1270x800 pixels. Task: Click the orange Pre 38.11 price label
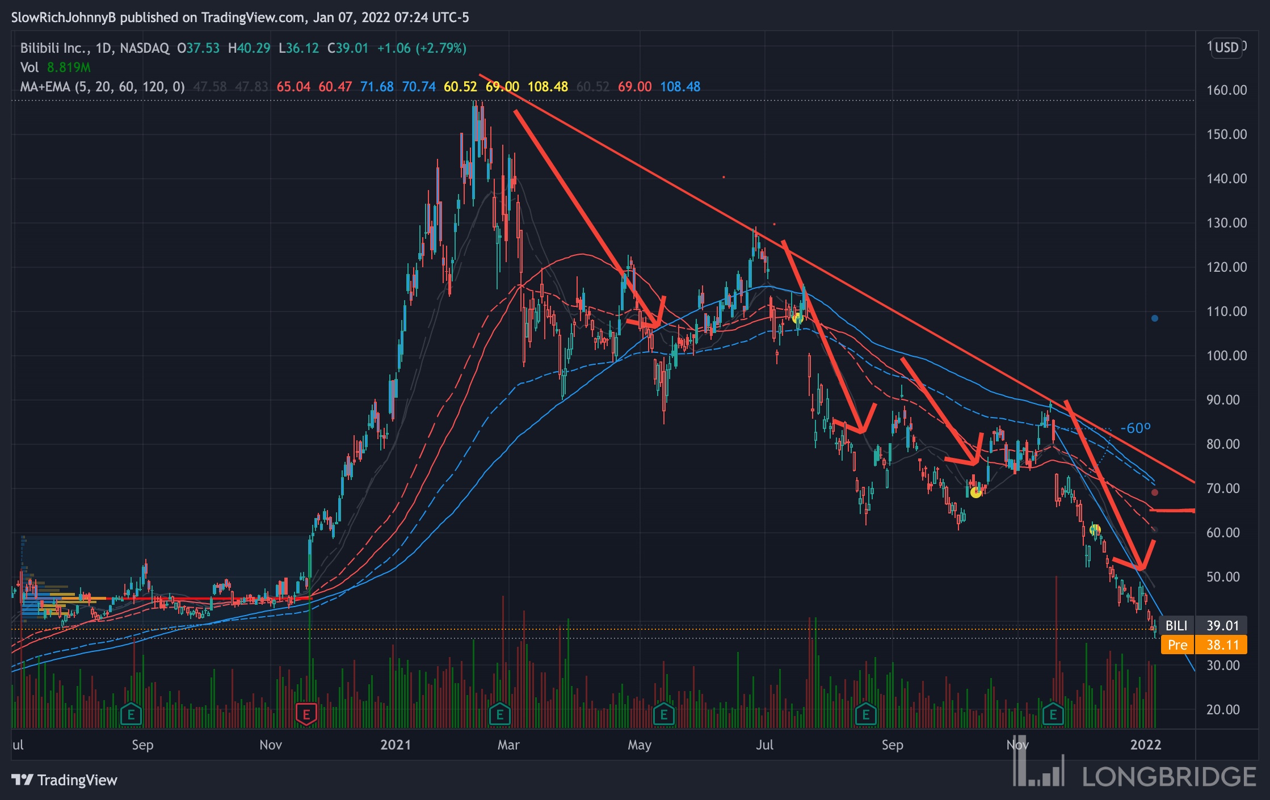click(1204, 645)
